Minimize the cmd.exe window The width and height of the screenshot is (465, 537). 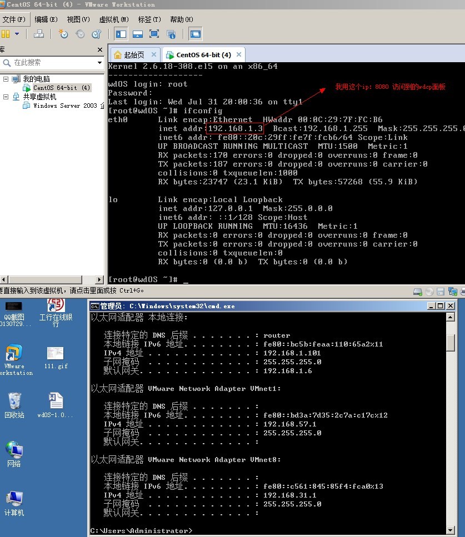coord(432,306)
